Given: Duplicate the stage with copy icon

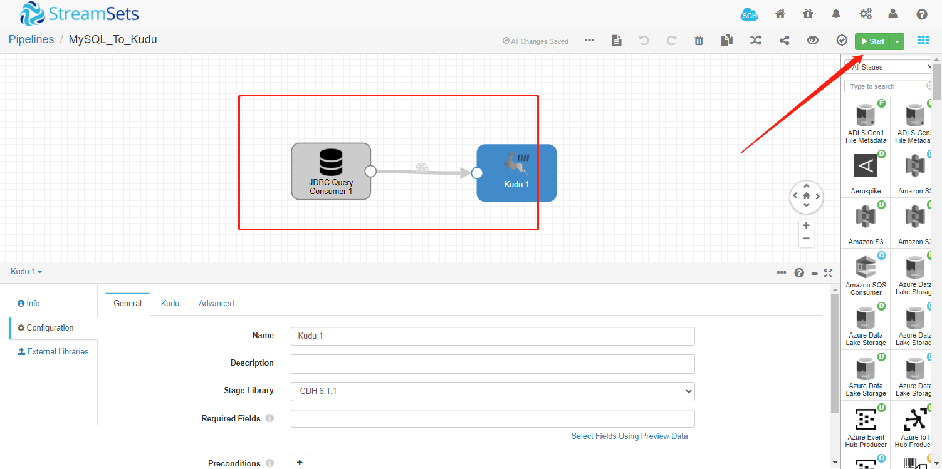Looking at the screenshot, I should pos(726,41).
